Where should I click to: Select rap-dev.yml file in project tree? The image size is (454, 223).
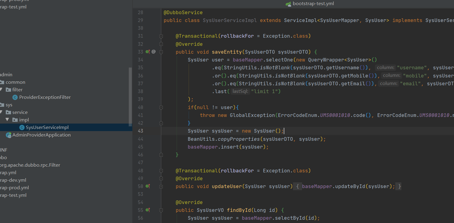tap(13, 180)
